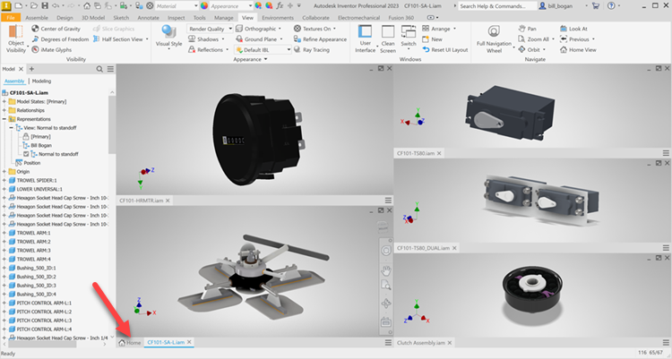Select TROWEL ARM:3 in the browser
The width and height of the screenshot is (672, 359).
pos(33,250)
